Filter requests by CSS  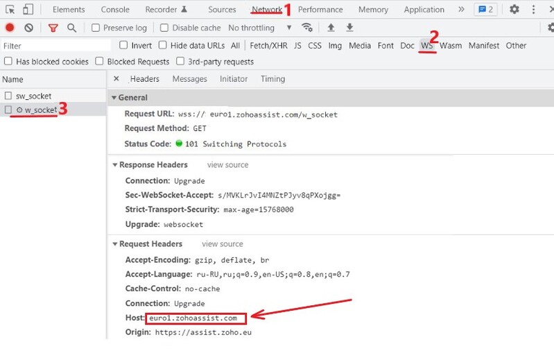point(315,46)
